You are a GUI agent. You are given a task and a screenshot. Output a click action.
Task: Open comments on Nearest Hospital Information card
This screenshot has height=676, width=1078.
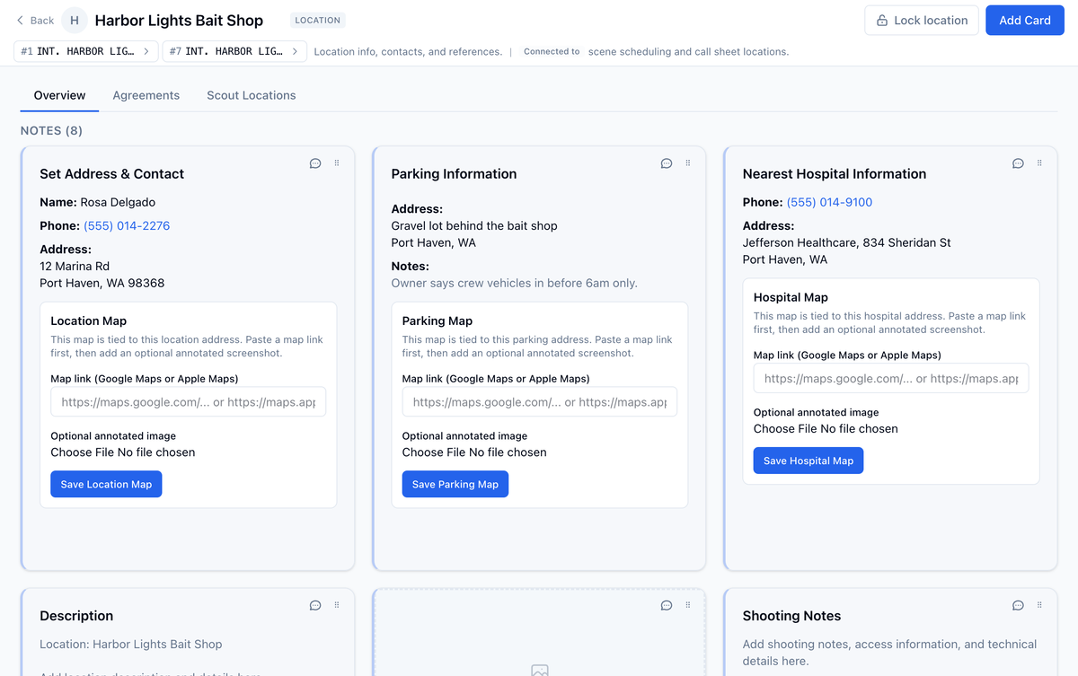click(x=1018, y=163)
